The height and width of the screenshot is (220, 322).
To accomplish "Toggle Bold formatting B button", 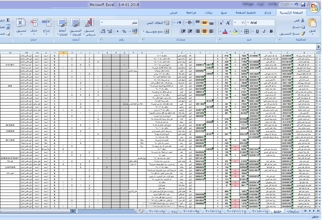I will coord(271,31).
